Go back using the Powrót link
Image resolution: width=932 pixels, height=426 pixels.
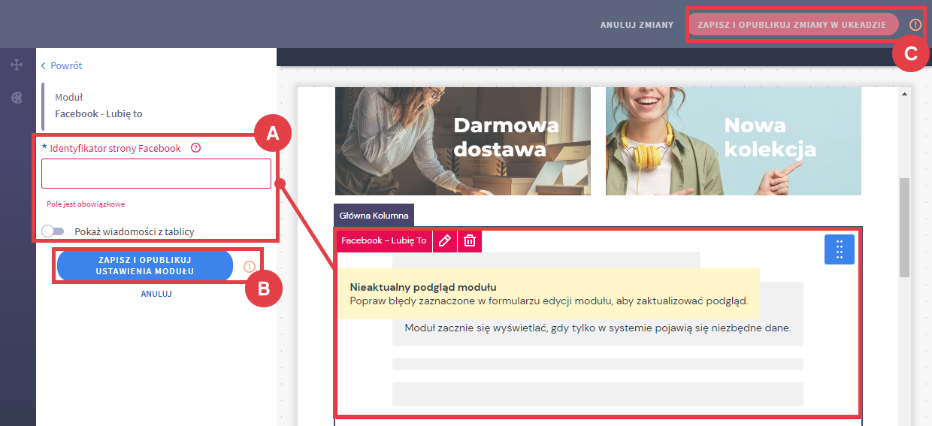[x=62, y=66]
